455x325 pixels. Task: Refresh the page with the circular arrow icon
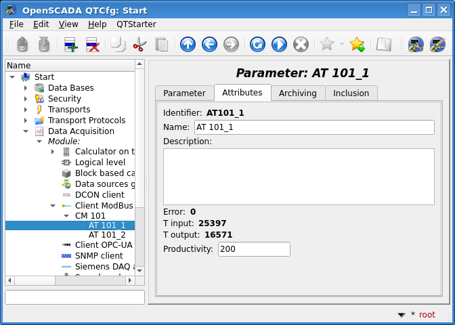(x=257, y=45)
